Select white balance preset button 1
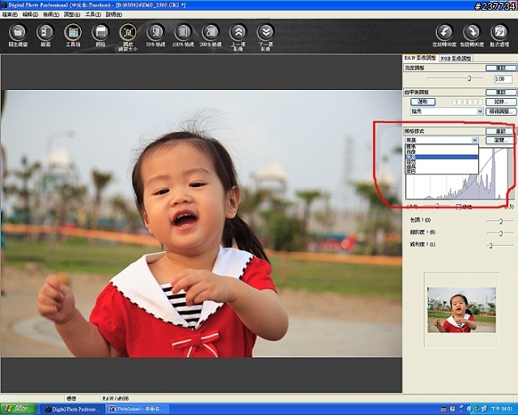Screen dimensions: 518x415 tap(456, 102)
